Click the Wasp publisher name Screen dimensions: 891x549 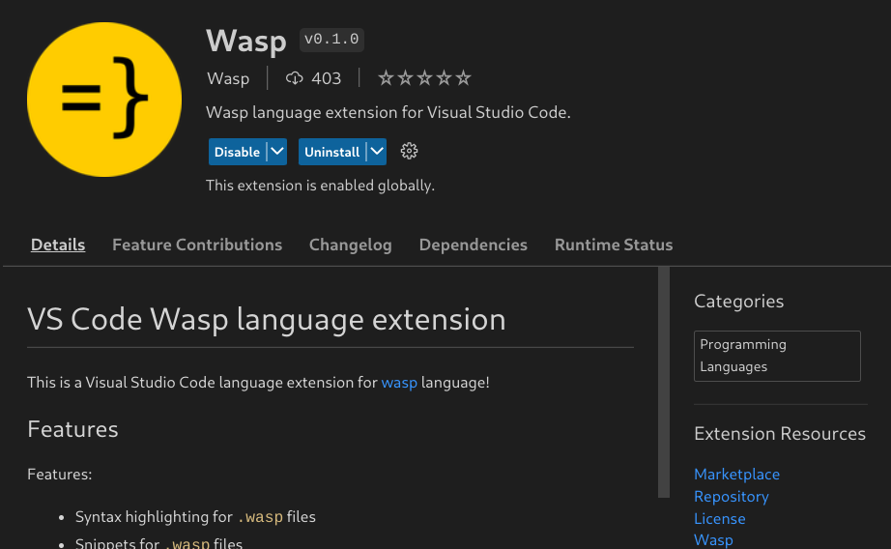point(228,78)
